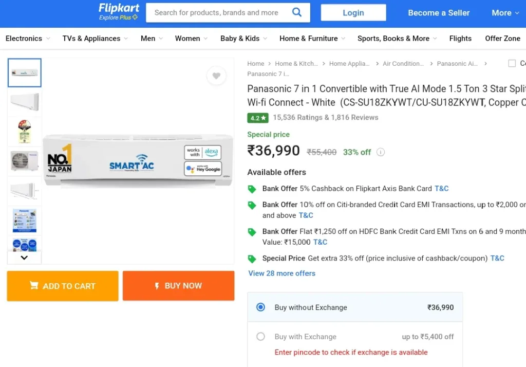Select the outdoor unit thumbnail
This screenshot has width=526, height=367.
(25, 161)
